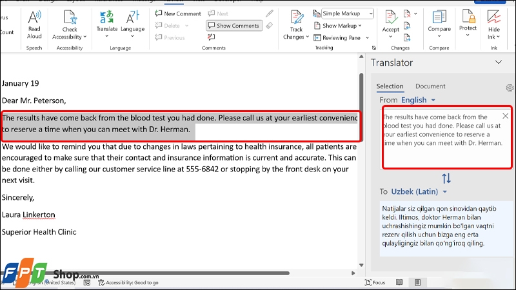Click the eraser icon in Comments group
516x290 pixels.
point(270,26)
